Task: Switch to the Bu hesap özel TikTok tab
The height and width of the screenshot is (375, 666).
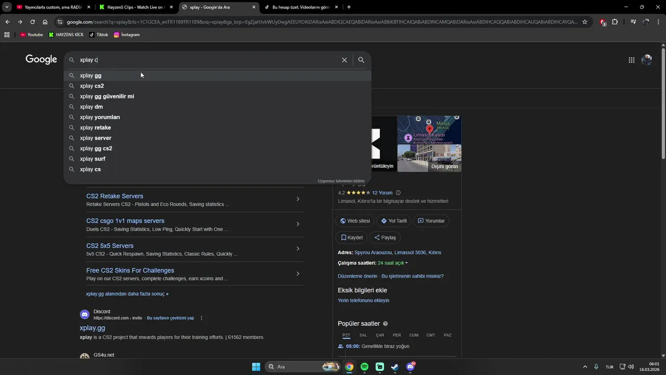Action: [x=302, y=7]
